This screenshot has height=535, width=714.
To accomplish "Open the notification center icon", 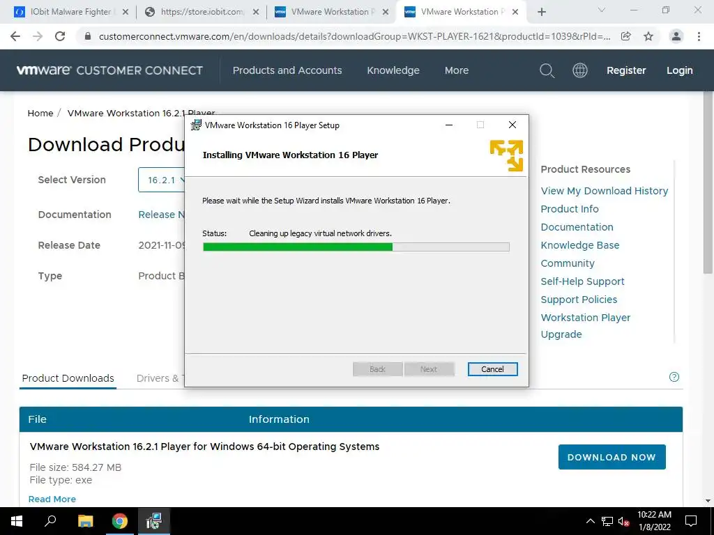I will (691, 521).
